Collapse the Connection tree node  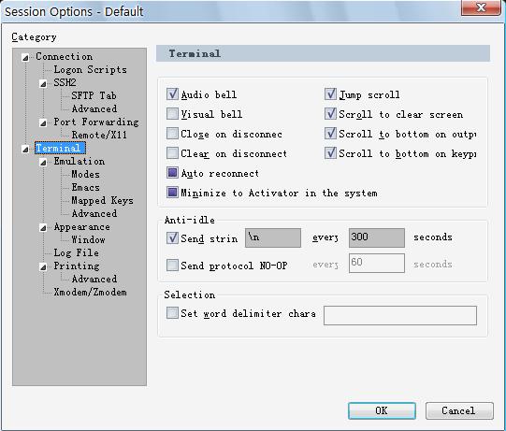(x=25, y=58)
